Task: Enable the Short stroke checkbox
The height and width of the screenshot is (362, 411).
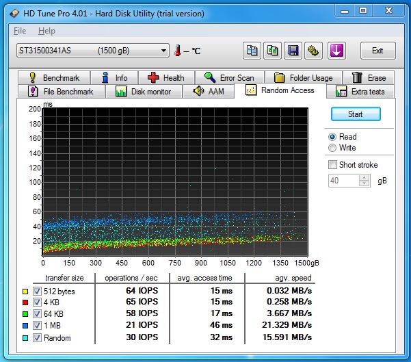Action: 332,165
